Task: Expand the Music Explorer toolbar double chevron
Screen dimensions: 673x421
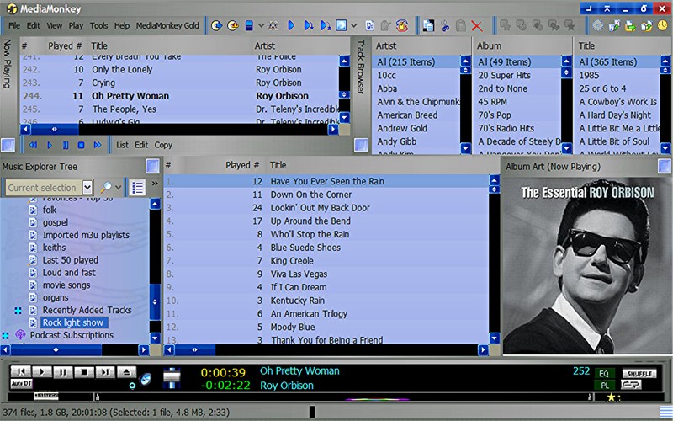Action: [x=155, y=184]
